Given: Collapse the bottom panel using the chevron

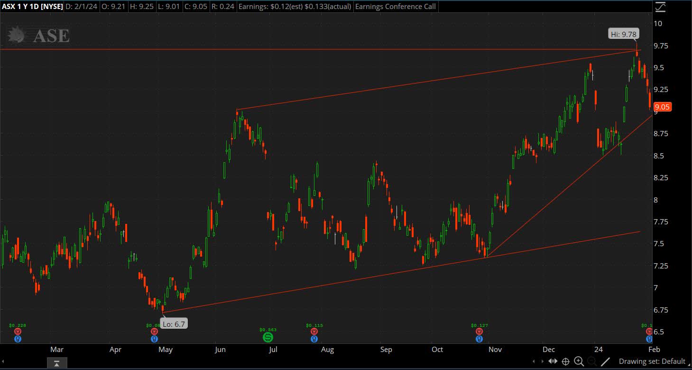Looking at the screenshot, I should point(57,363).
